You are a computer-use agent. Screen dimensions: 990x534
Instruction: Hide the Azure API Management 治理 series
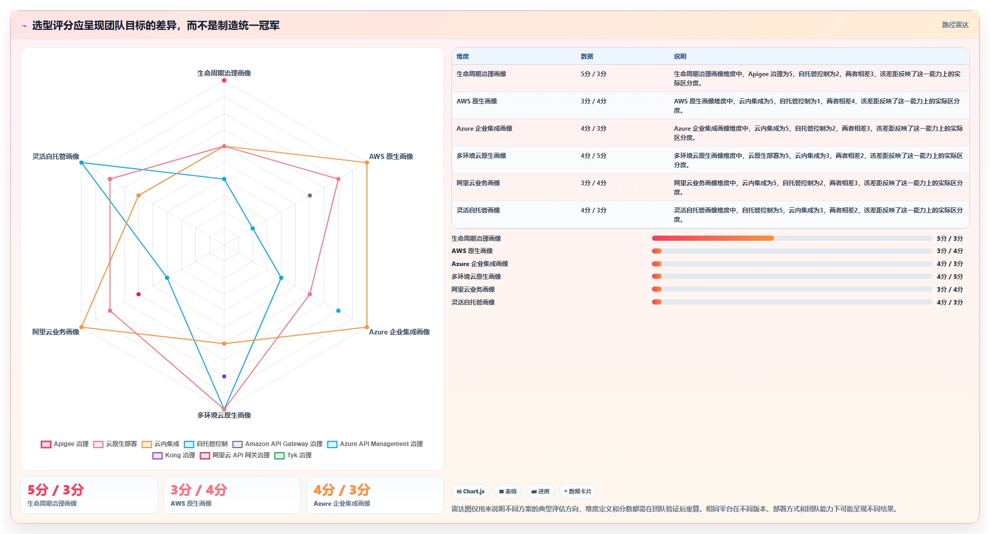point(375,444)
